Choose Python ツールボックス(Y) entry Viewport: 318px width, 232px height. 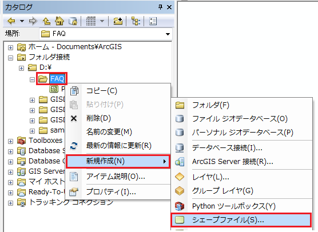pos(242,206)
